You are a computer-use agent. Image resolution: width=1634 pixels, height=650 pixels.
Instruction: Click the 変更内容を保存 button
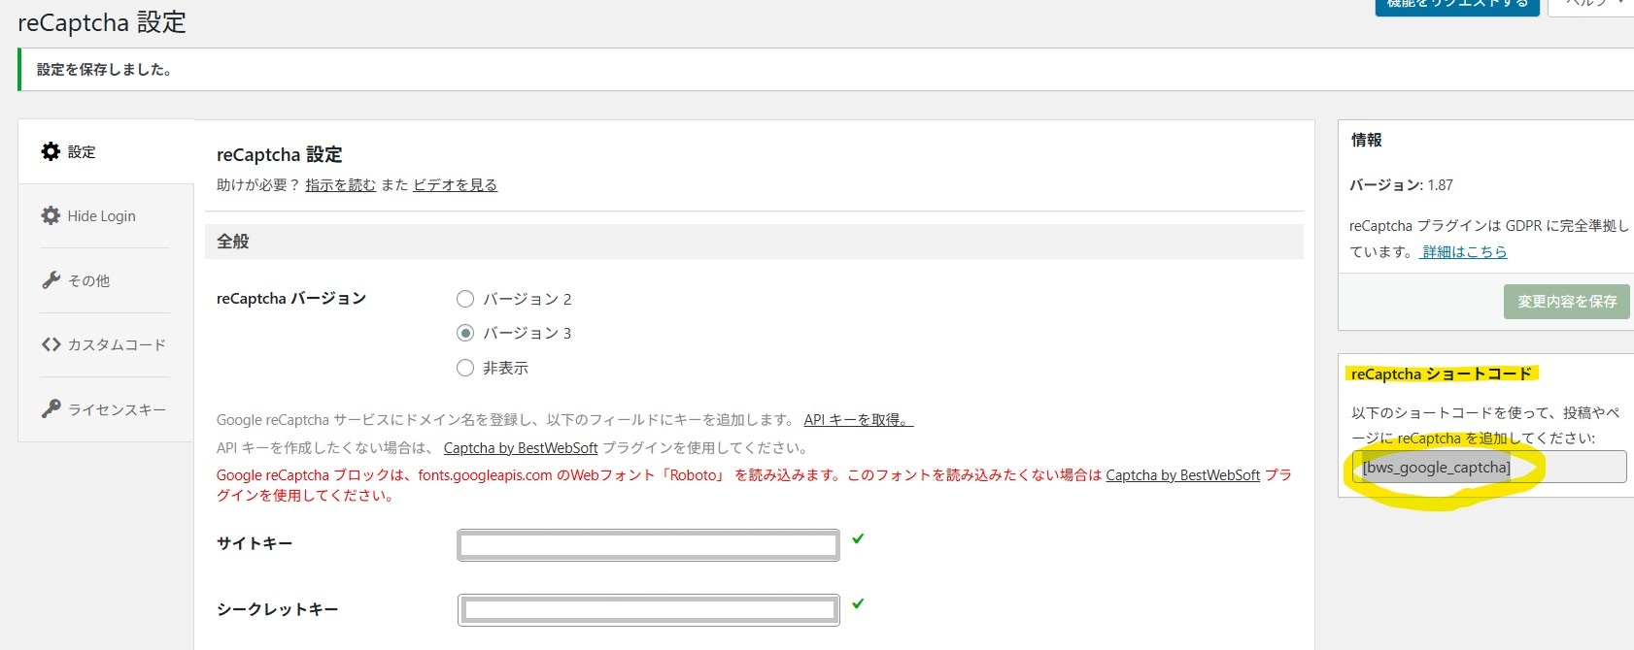1567,302
